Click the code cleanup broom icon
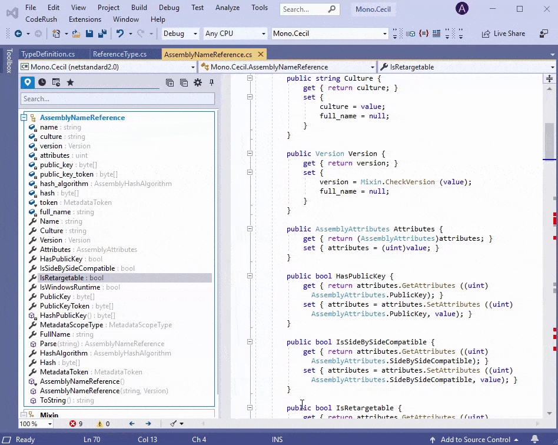This screenshot has width=558, height=445. [x=174, y=424]
